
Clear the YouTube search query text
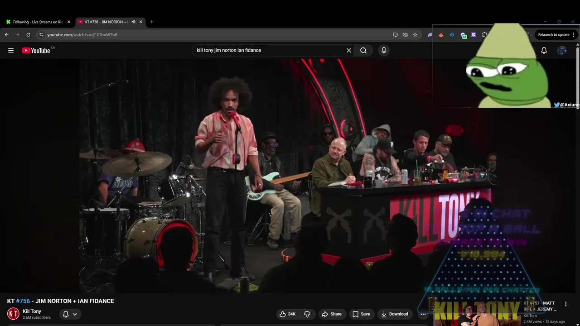(x=349, y=50)
